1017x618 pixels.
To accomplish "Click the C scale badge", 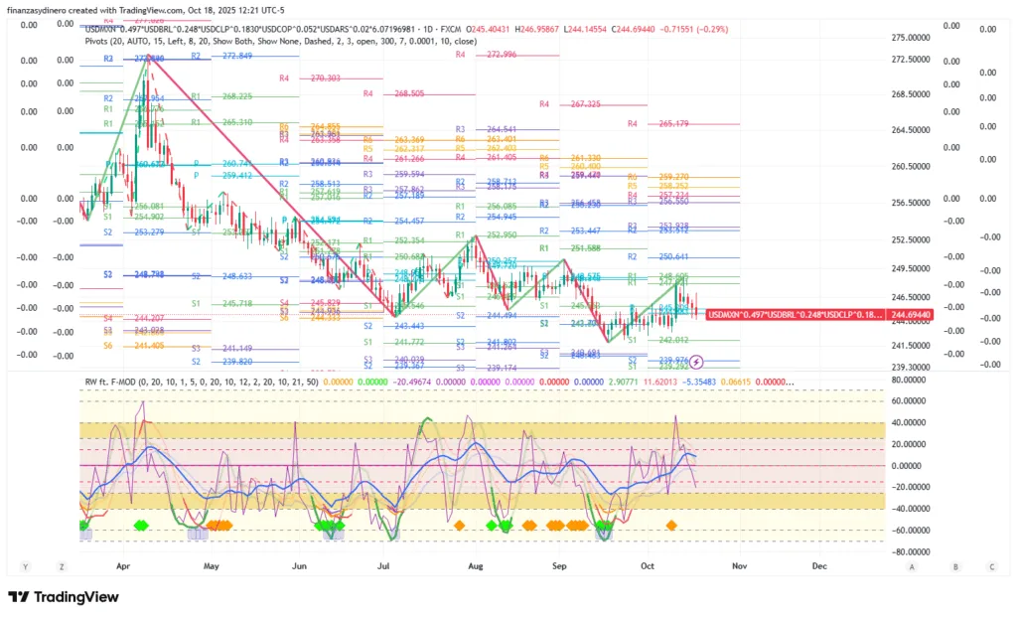I will coord(991,565).
